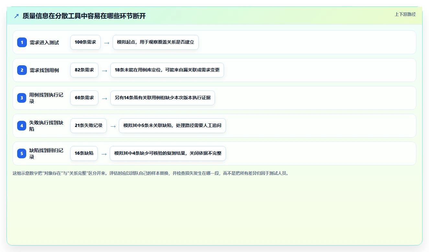
Task: Click the step 4 number badge
Action: point(22,126)
